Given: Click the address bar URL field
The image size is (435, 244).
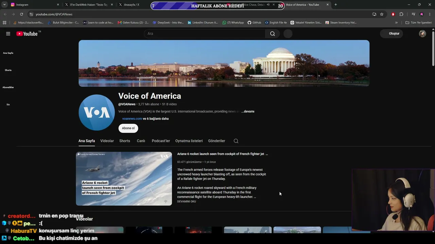Looking at the screenshot, I should pyautogui.click(x=201, y=14).
